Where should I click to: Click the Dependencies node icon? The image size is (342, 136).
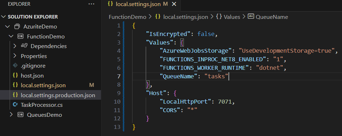coord(24,46)
